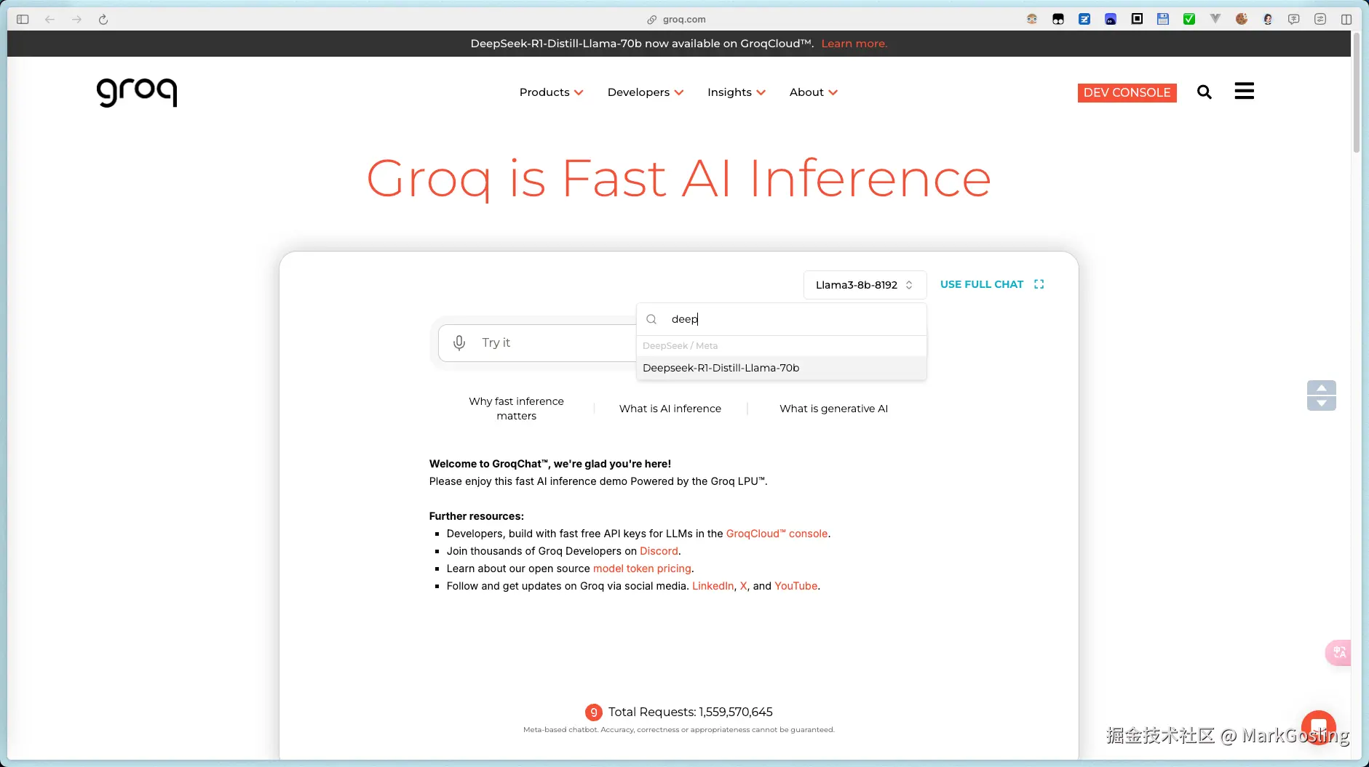Focus the model search field containing 'deep'
This screenshot has width=1369, height=767.
[x=782, y=319]
